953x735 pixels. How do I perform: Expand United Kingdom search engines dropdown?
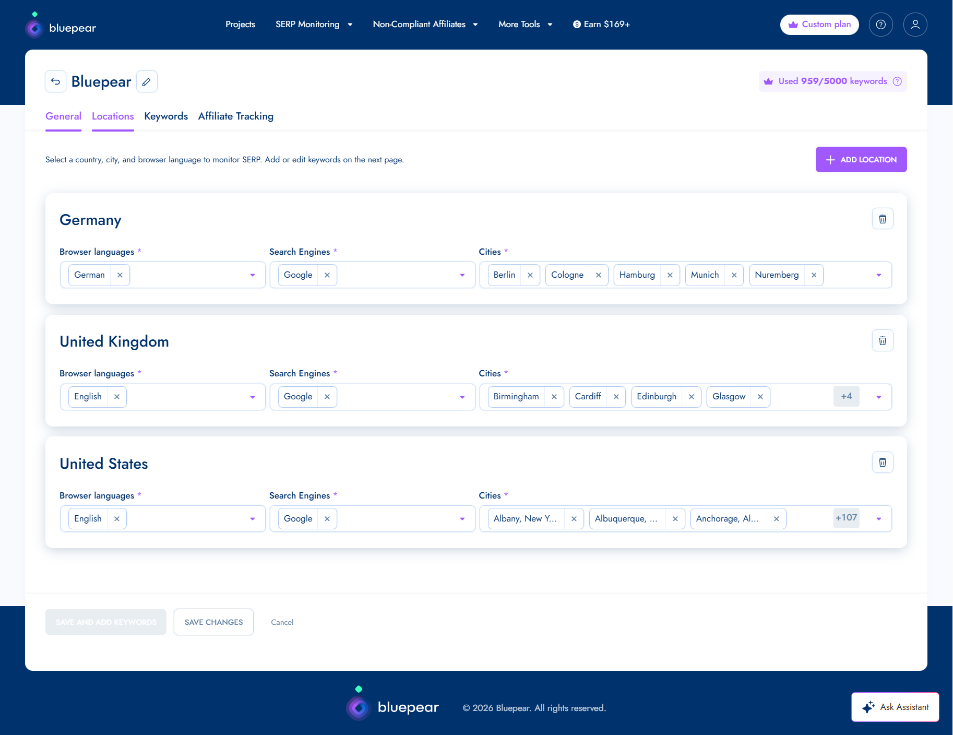point(462,397)
